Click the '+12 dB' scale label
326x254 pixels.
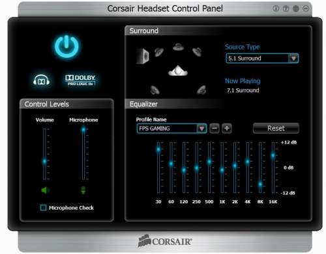click(289, 142)
